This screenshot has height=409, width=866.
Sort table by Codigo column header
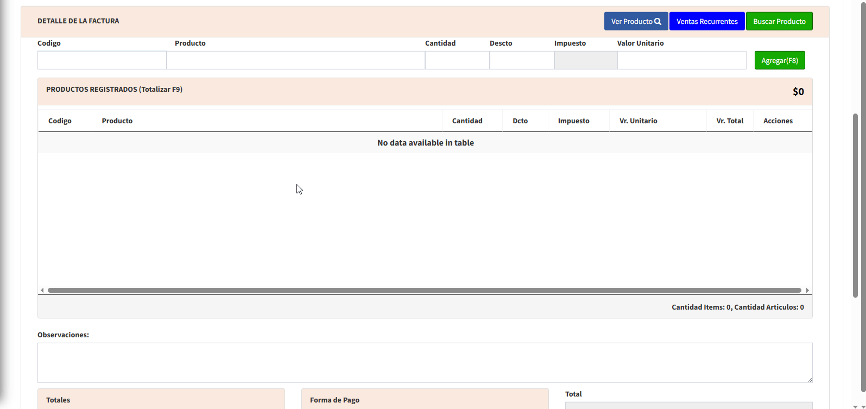click(60, 121)
